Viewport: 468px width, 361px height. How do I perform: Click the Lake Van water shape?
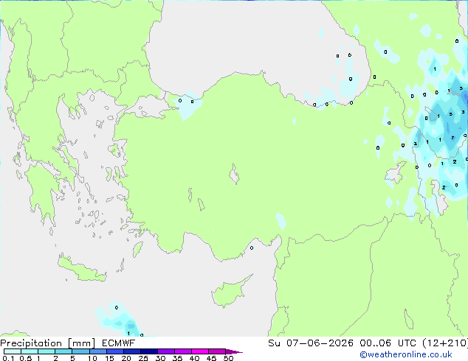[394, 174]
